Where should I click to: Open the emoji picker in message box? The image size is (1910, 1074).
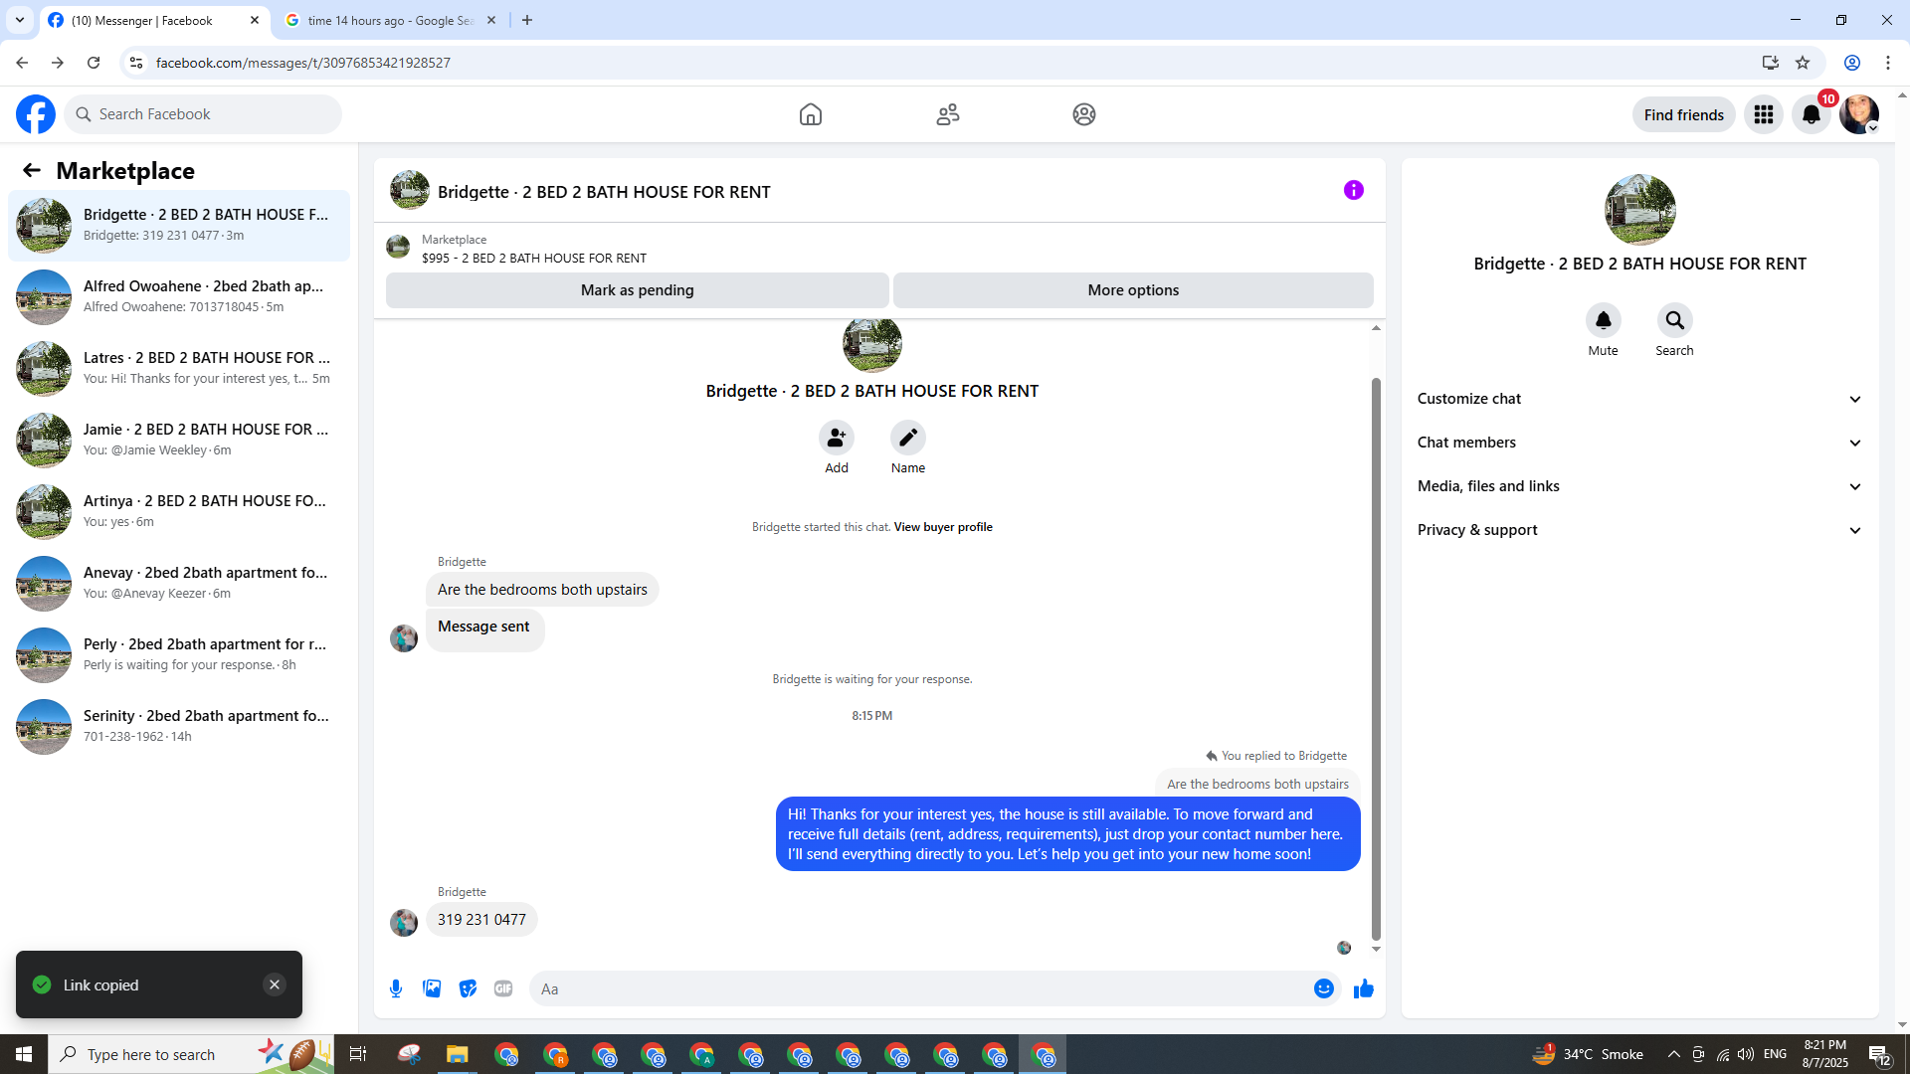pos(1324,988)
